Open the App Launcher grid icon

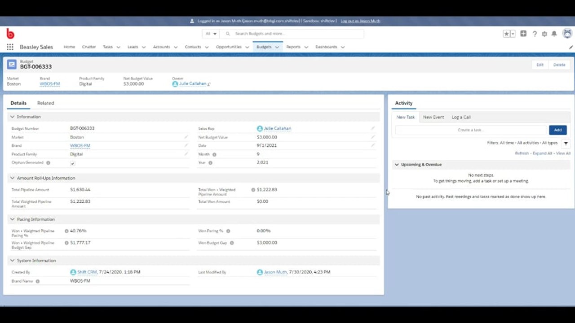(10, 47)
